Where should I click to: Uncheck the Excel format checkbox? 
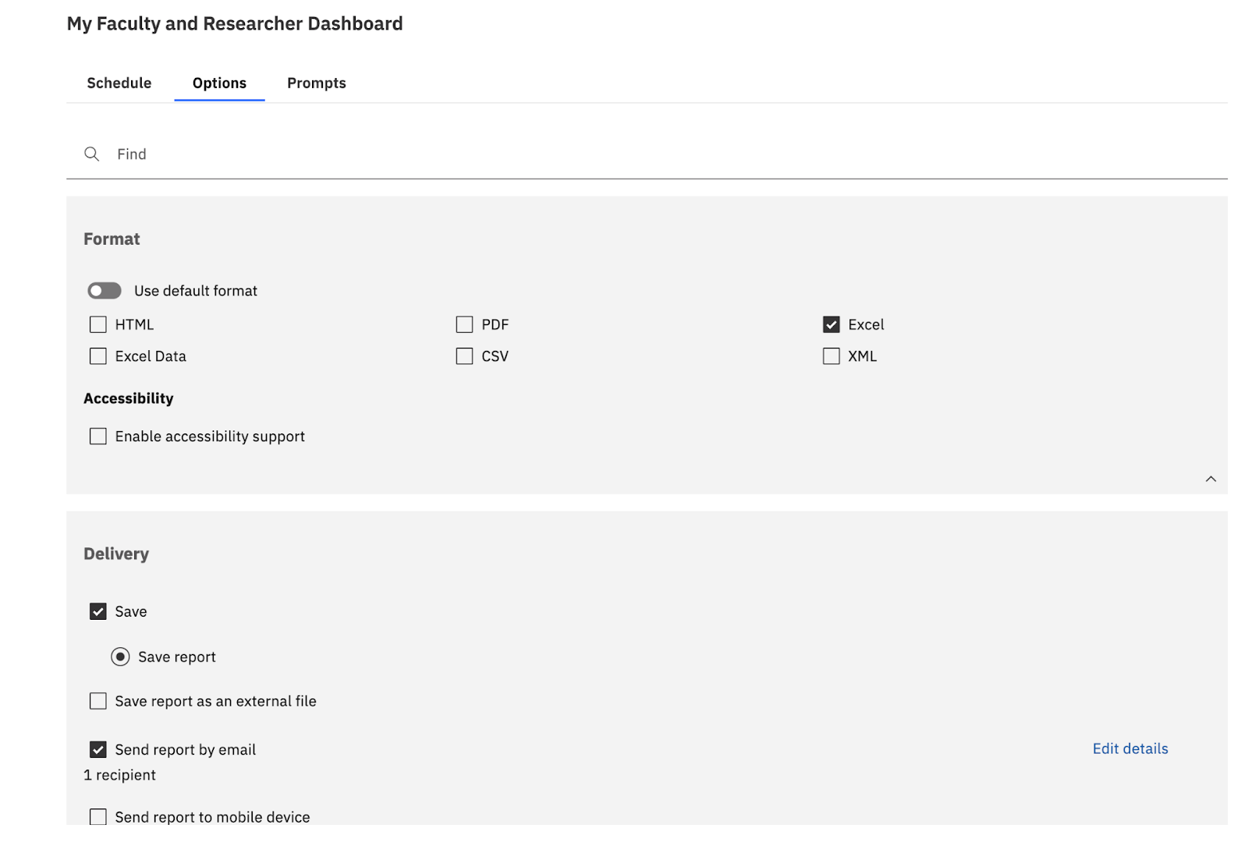831,324
